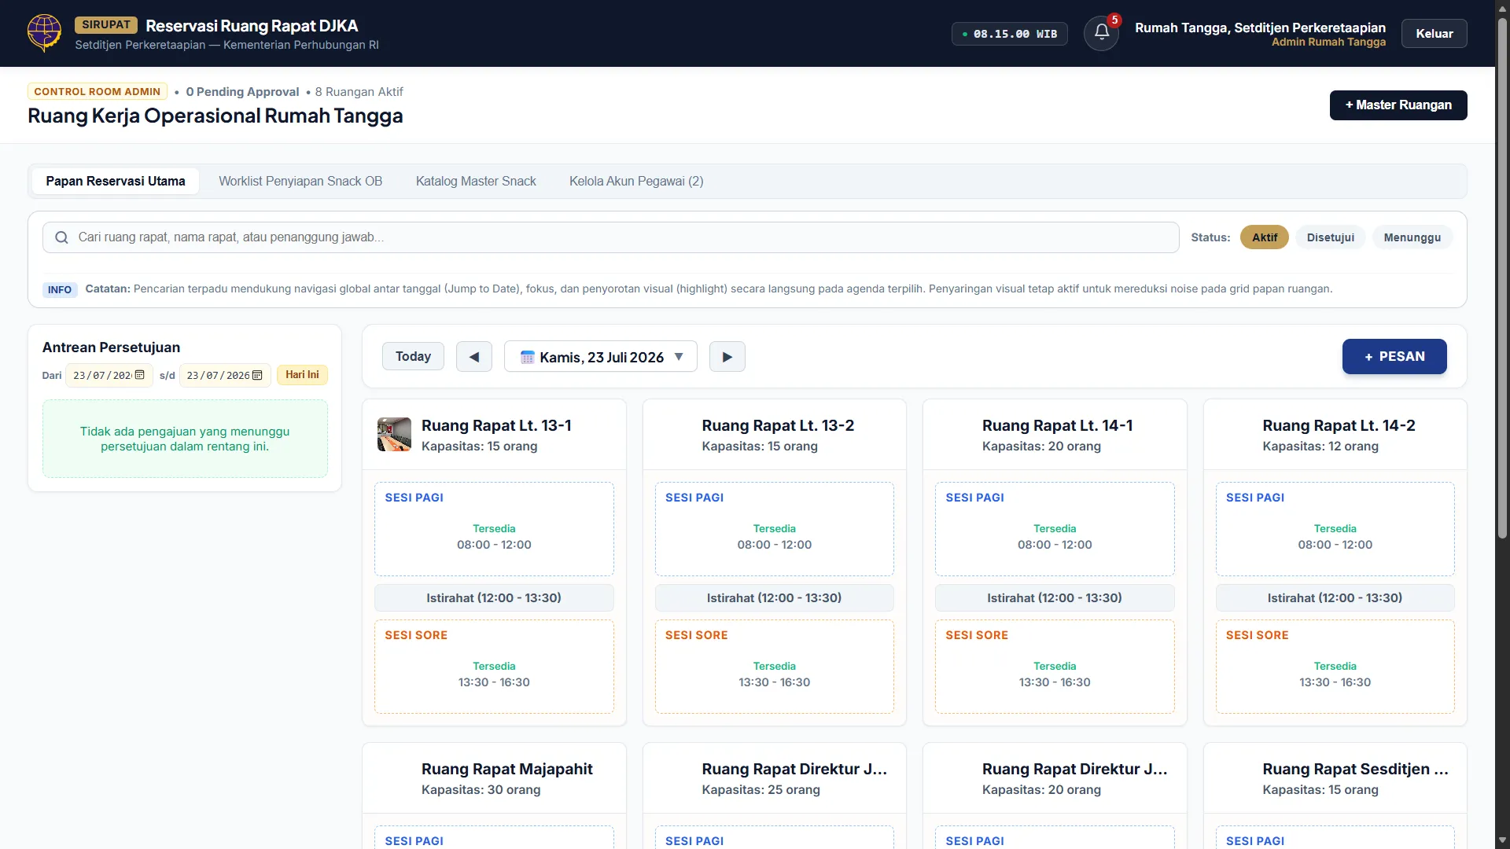Viewport: 1510px width, 849px height.
Task: Click calendar icon beside Kamis, 23 Juli 2026
Action: coord(528,357)
